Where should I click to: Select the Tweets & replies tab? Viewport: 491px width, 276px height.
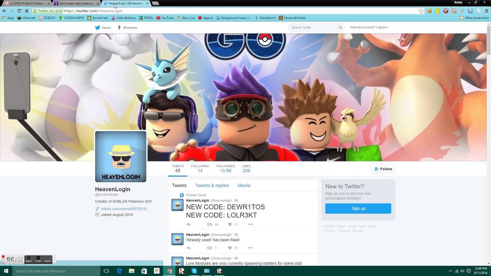(212, 186)
